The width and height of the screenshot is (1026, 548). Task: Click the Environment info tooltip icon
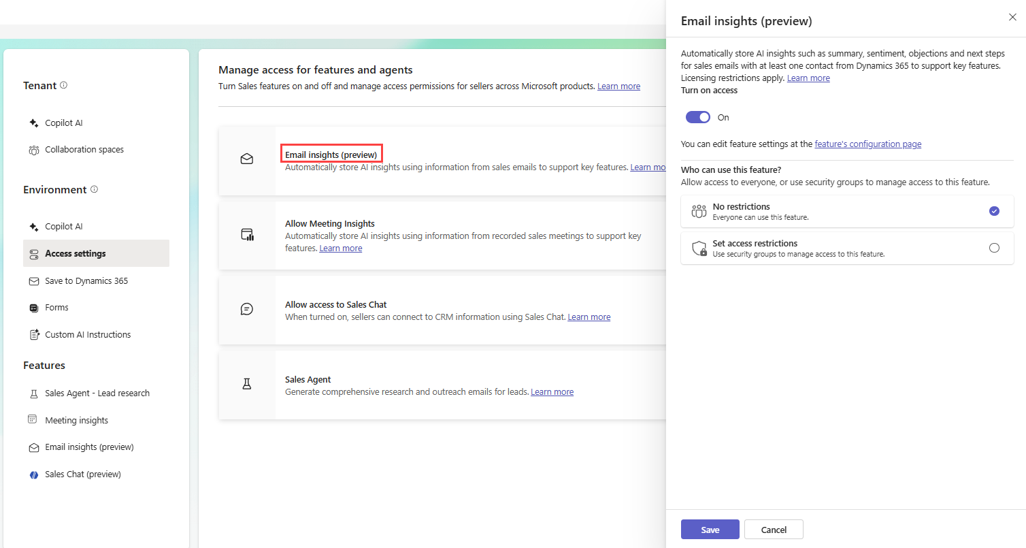95,189
